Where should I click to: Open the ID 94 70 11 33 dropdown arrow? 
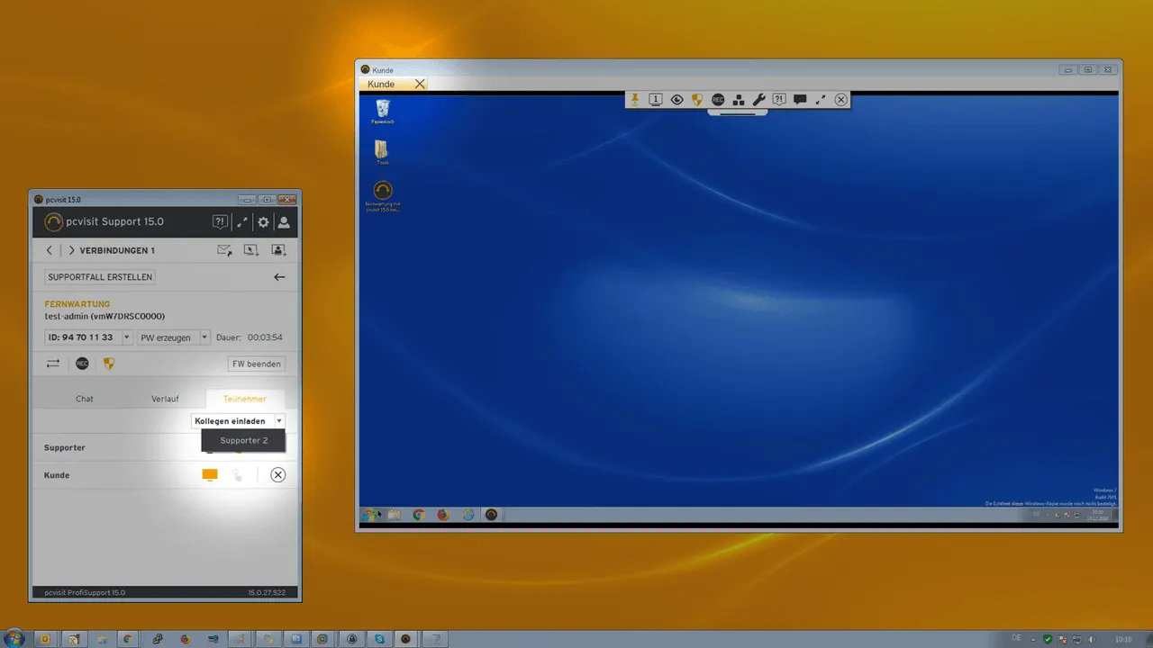127,337
